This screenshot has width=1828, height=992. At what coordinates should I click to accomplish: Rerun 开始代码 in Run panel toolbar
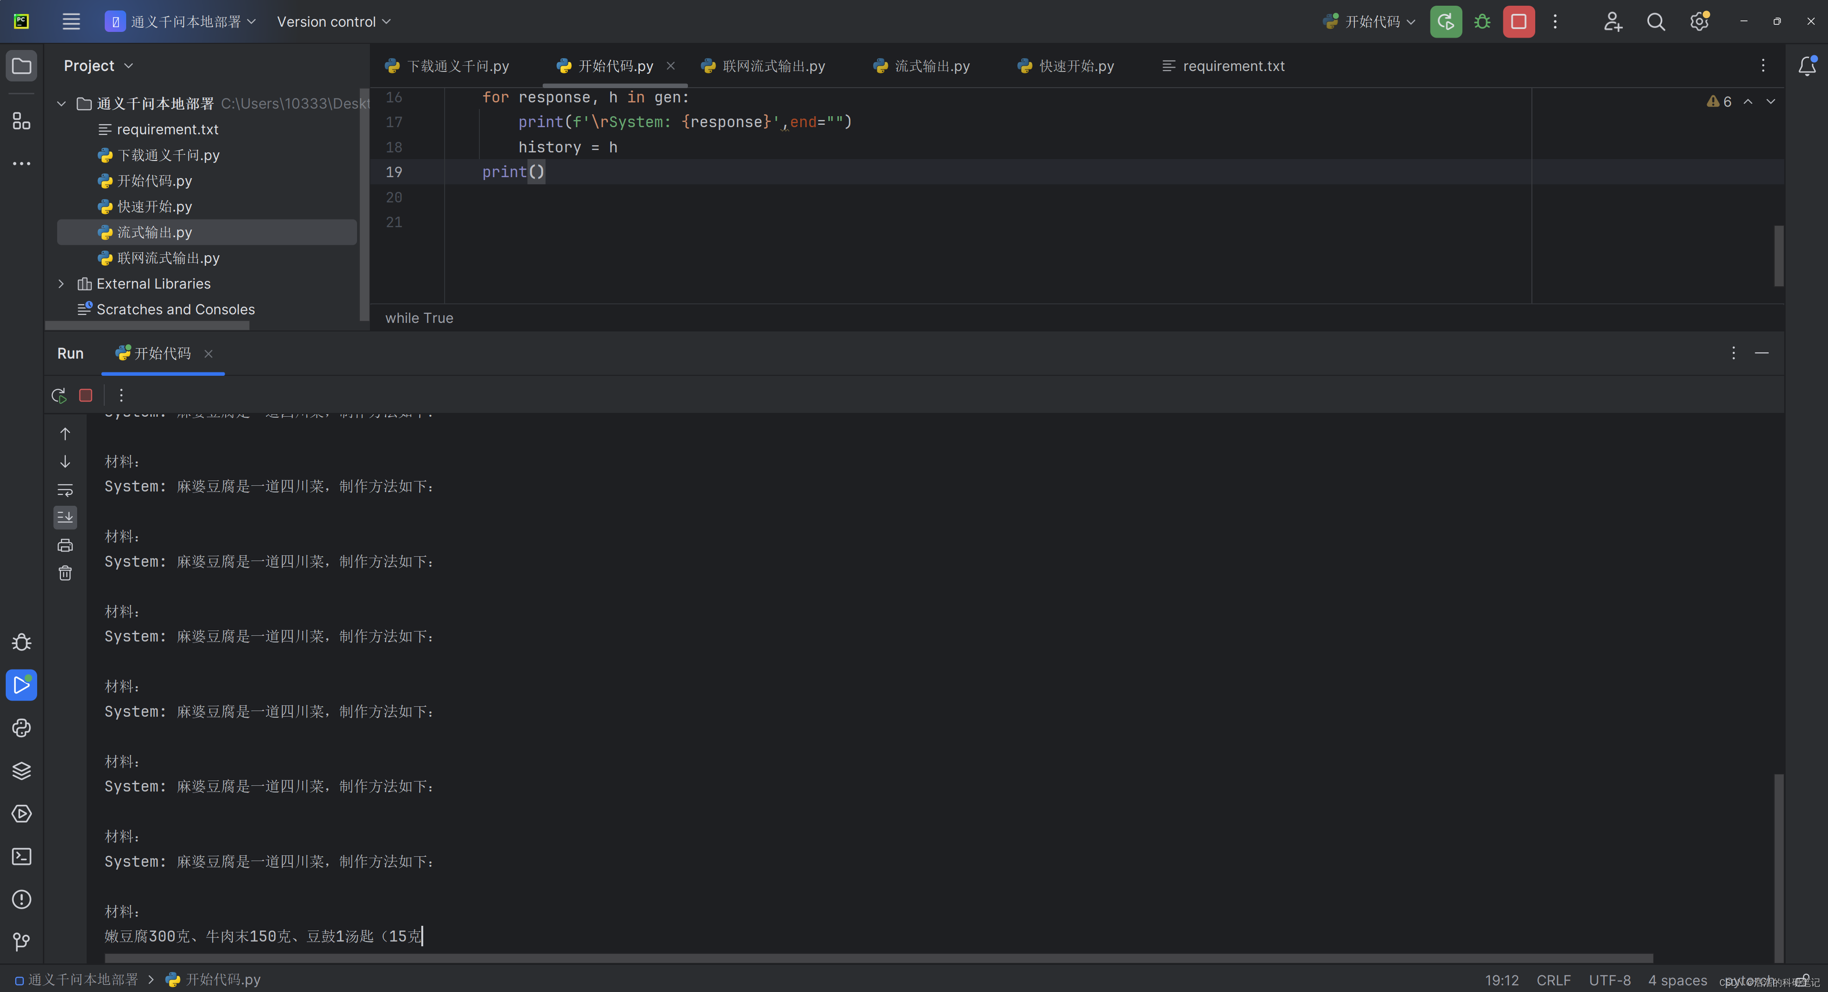pyautogui.click(x=59, y=395)
